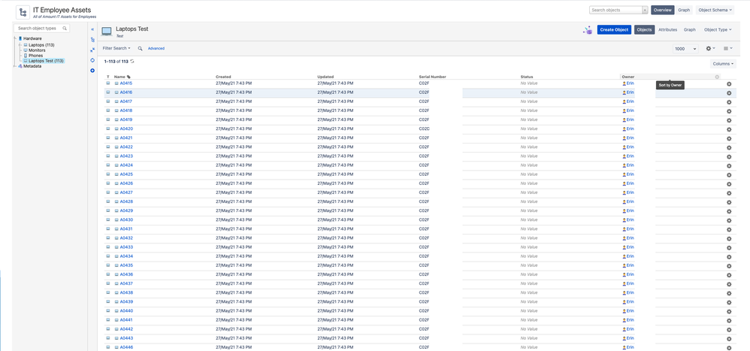The width and height of the screenshot is (750, 351).
Task: Click the blue plus icon in sidebar strip
Action: tap(92, 71)
